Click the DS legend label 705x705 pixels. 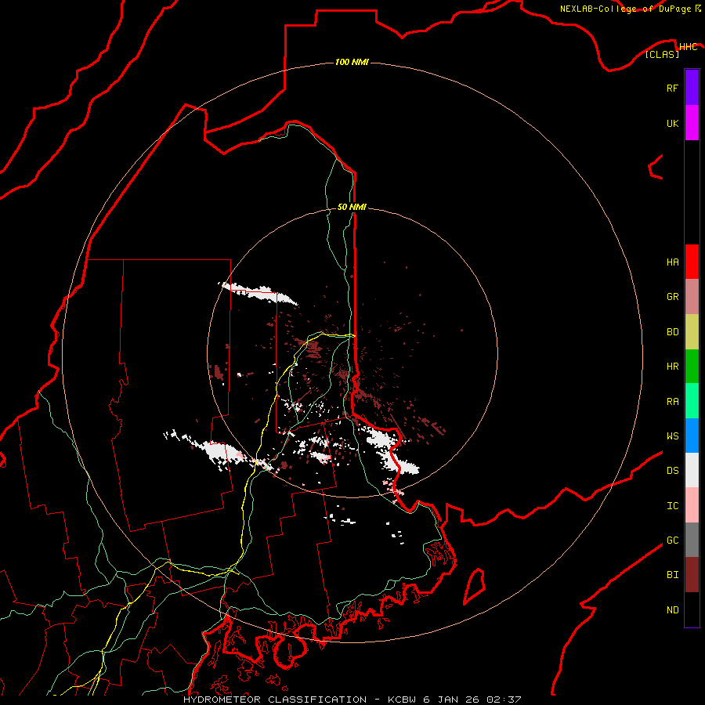672,471
